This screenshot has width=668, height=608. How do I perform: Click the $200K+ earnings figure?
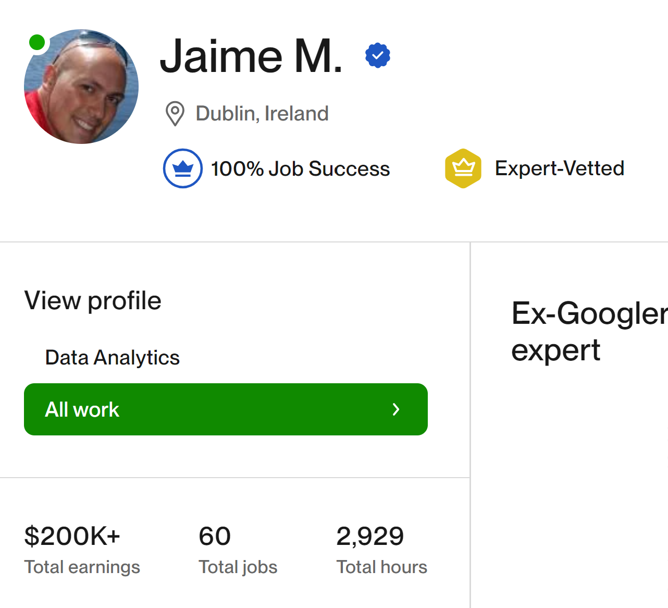click(x=72, y=536)
